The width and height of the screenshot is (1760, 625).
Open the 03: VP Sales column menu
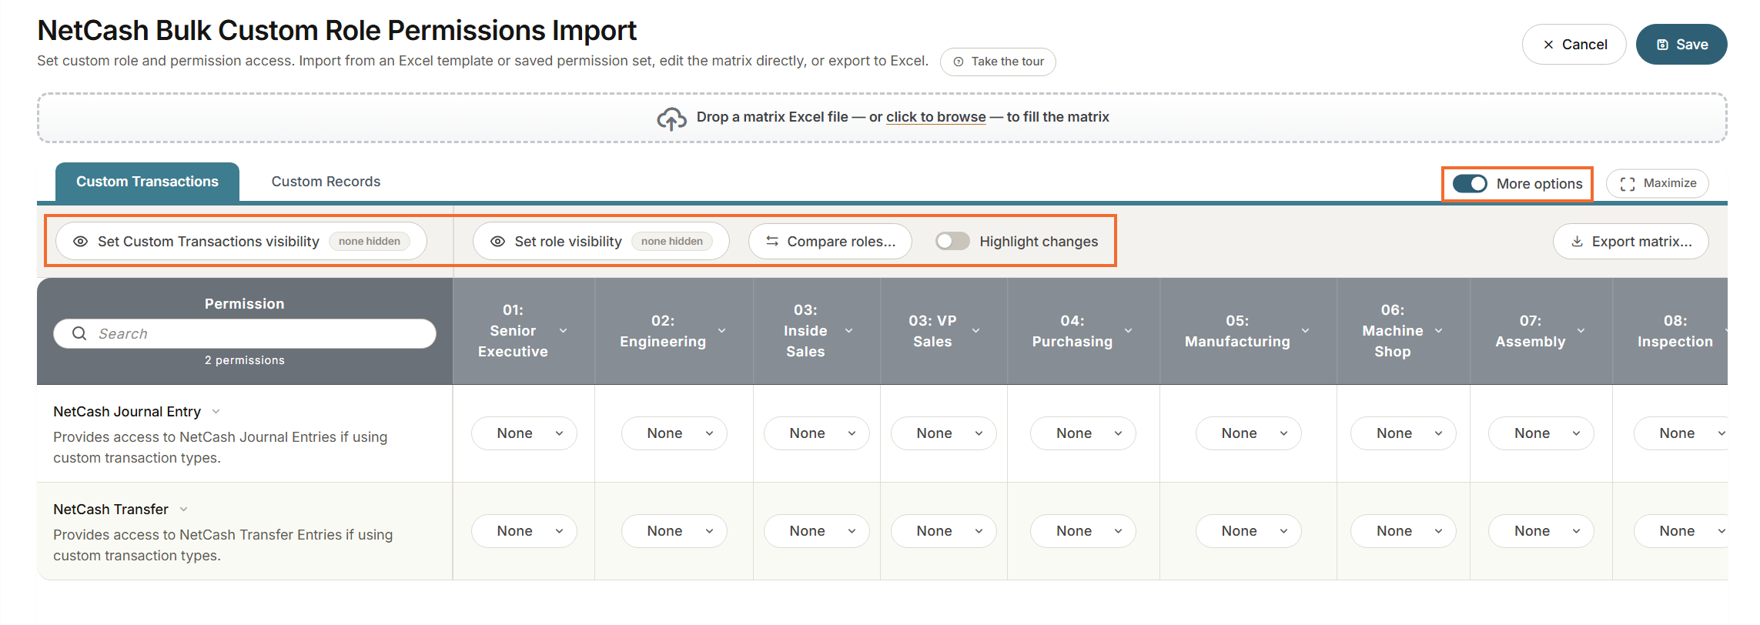point(976,331)
